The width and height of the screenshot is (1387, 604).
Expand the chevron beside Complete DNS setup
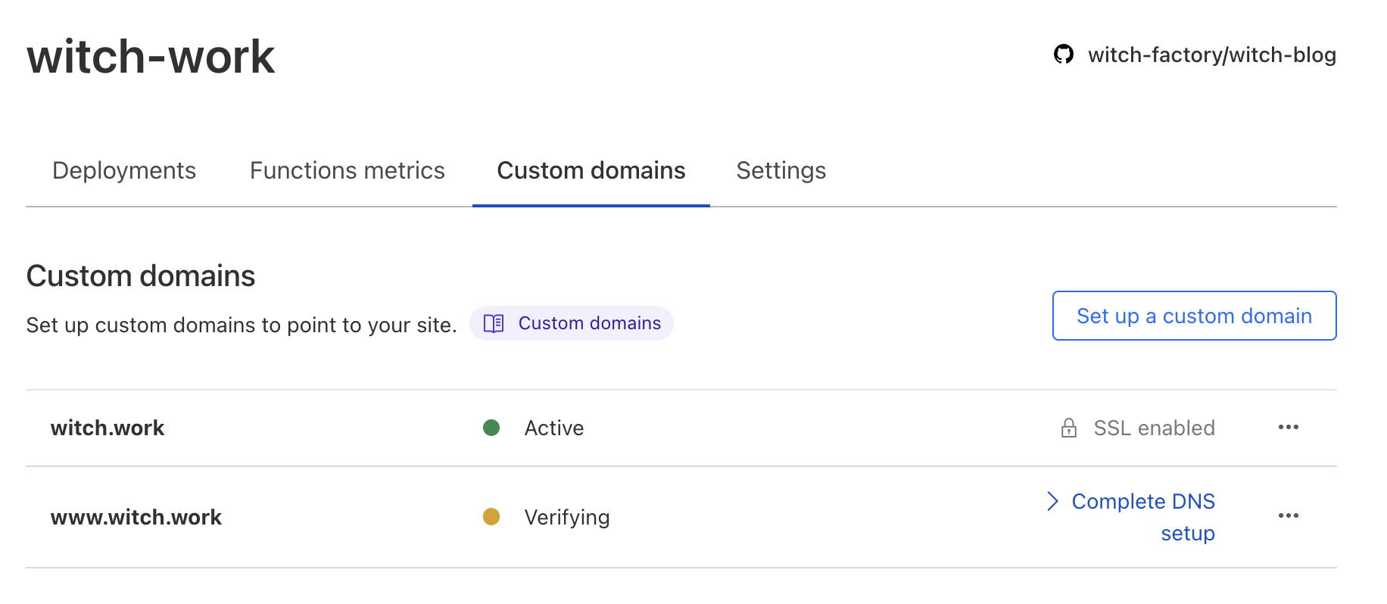(x=1052, y=501)
